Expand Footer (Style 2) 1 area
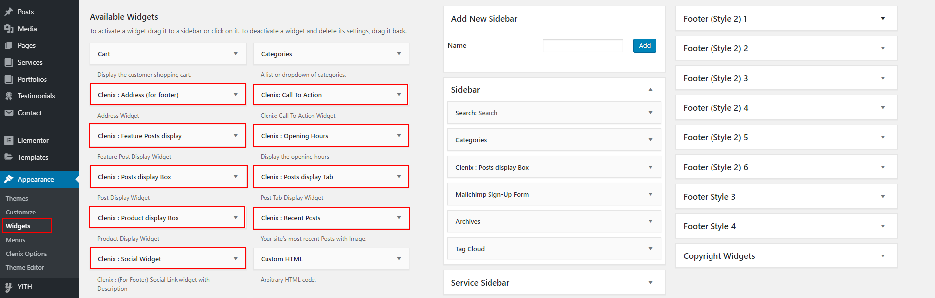The image size is (935, 298). (883, 19)
